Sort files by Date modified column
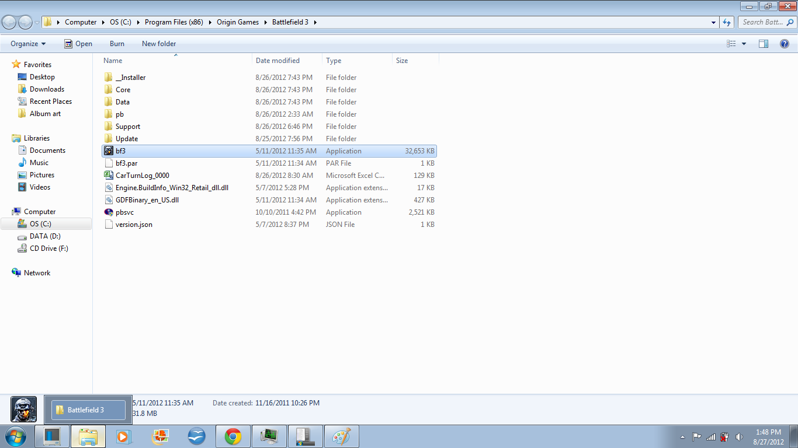 point(277,61)
